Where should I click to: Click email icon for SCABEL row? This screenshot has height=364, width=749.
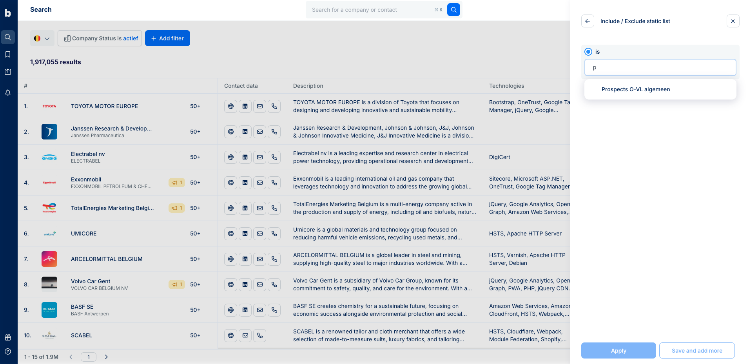click(x=245, y=335)
